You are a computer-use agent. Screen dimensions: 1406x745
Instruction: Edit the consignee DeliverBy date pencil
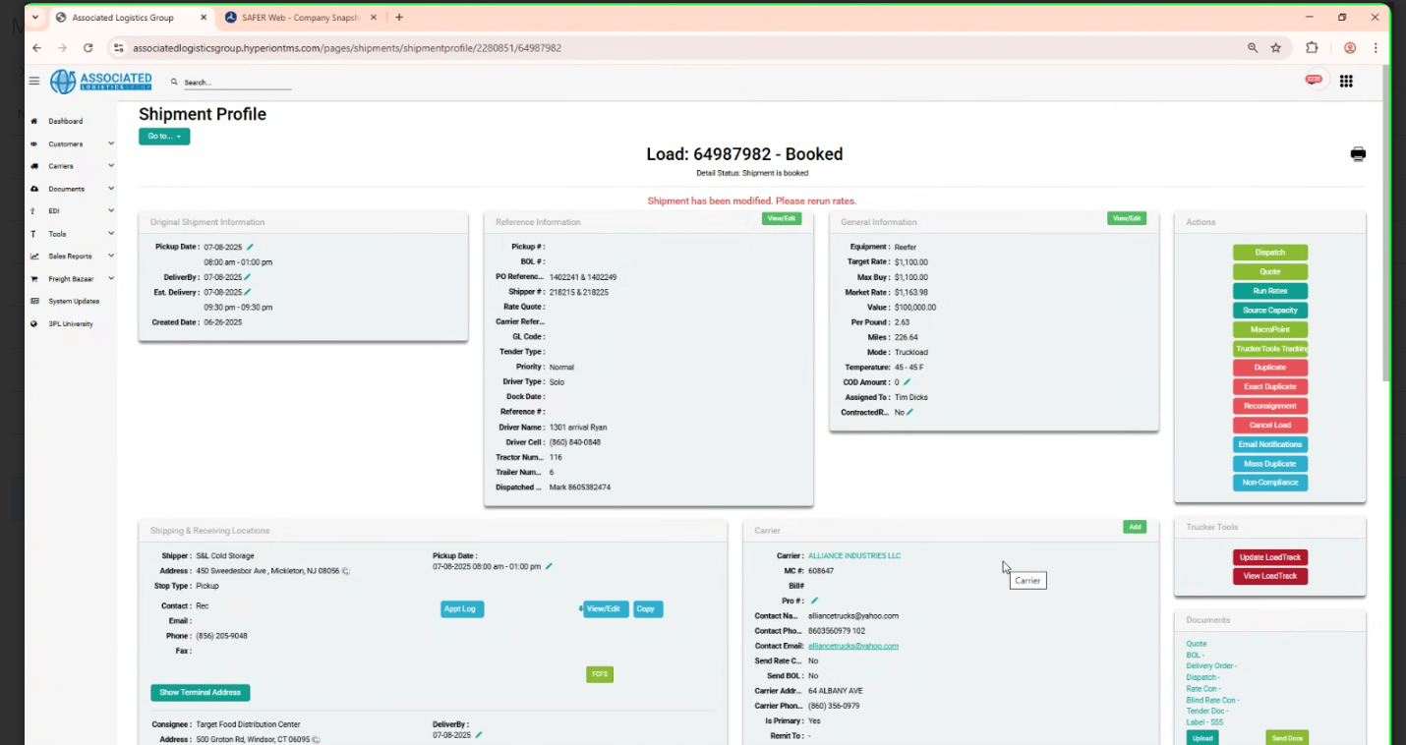[x=479, y=735]
